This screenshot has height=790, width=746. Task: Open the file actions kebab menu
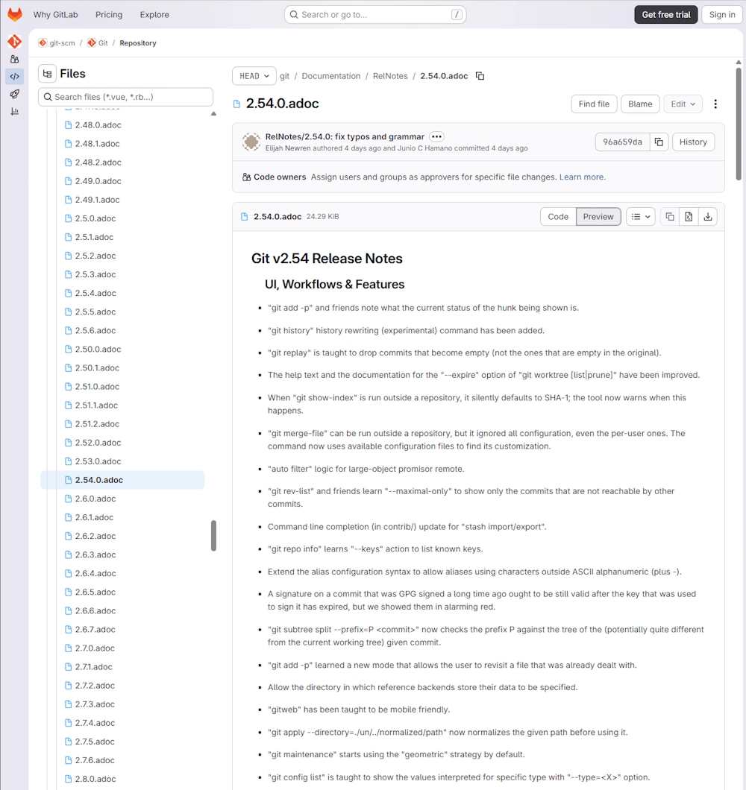[x=715, y=104]
